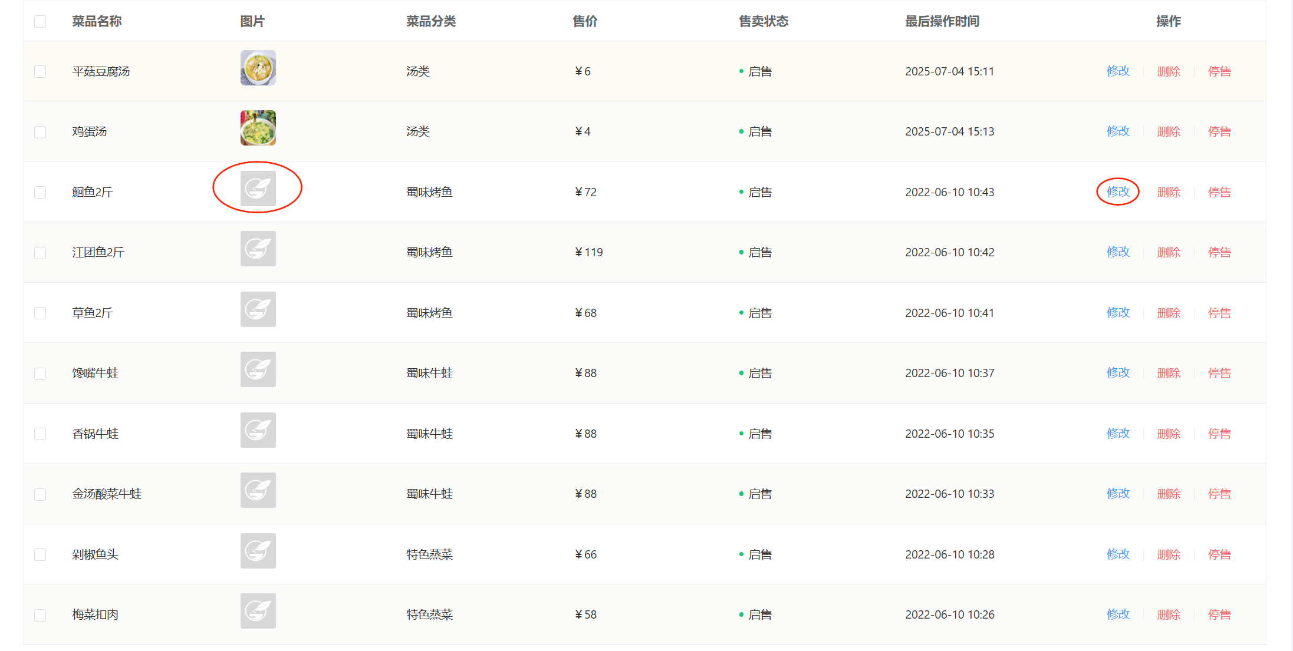Click 删除 link for 江团鱼2斤

(1169, 252)
